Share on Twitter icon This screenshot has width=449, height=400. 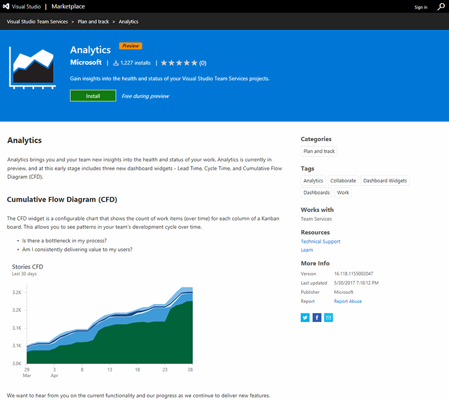point(305,317)
